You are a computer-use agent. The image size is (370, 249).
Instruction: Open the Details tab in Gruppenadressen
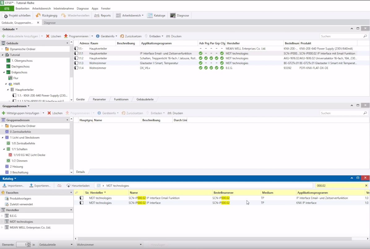80,172
